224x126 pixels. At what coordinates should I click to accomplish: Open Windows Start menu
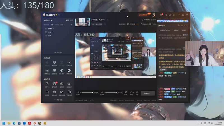click(4, 123)
